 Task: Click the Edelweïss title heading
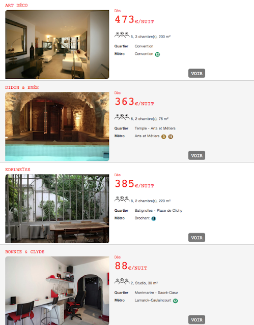(x=18, y=170)
